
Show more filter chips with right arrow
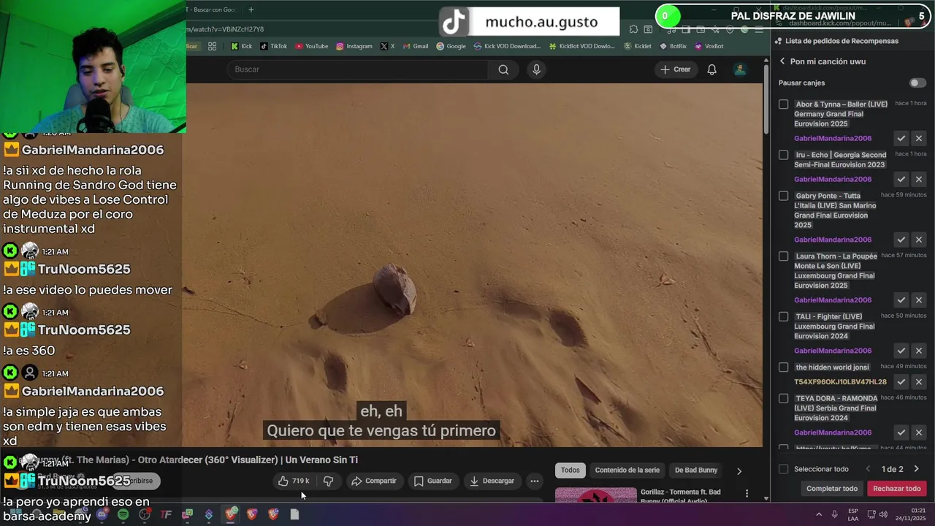(x=739, y=471)
